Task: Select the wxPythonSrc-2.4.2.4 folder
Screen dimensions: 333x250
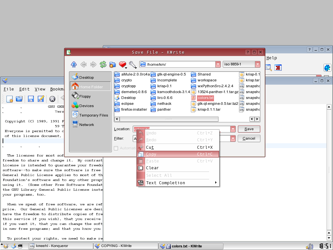Action: (x=212, y=86)
